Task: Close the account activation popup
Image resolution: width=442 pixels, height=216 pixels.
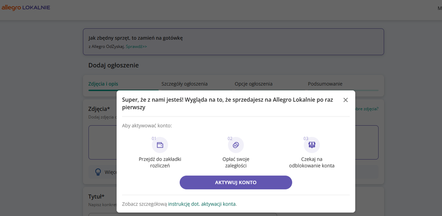Action: click(x=346, y=100)
